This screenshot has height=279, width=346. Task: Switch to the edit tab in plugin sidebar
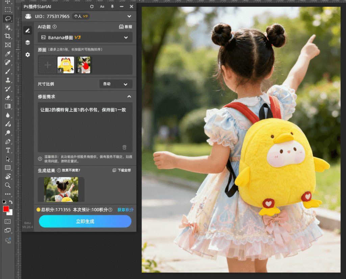tap(28, 30)
